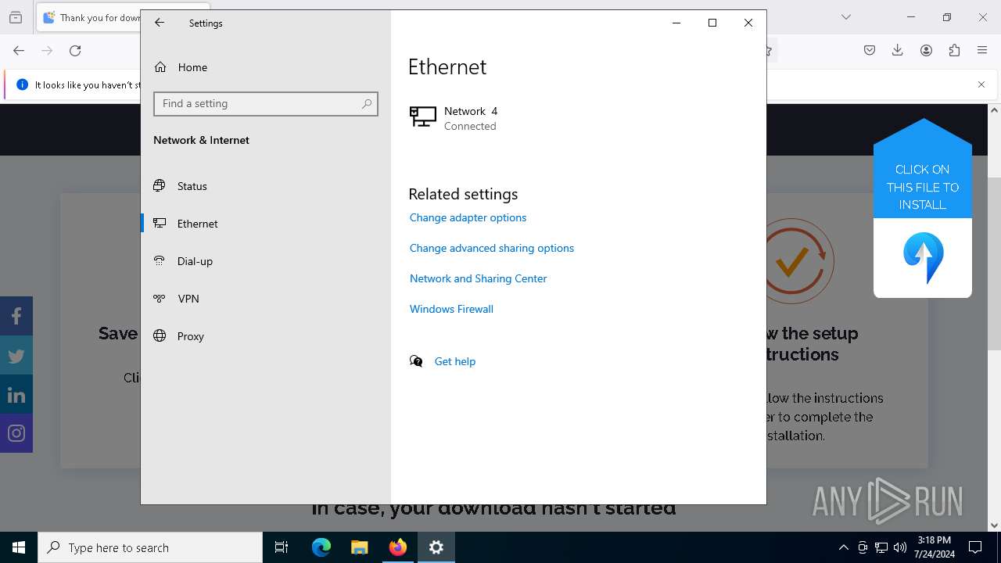Switch to Firefox on taskbar
The width and height of the screenshot is (1001, 563).
pos(397,547)
